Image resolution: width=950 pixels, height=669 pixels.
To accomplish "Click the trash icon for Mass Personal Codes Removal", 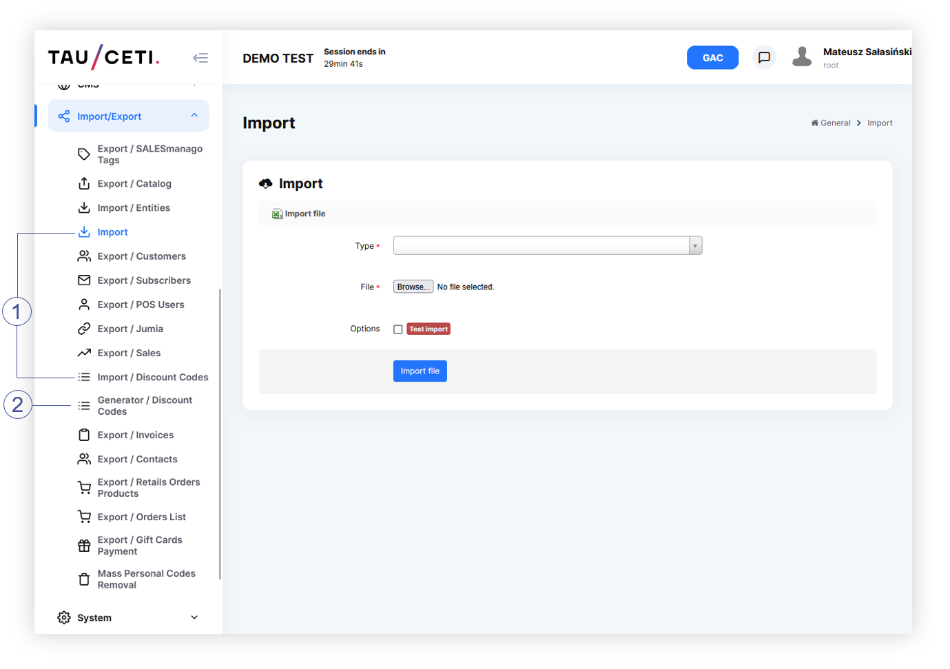I will point(84,579).
